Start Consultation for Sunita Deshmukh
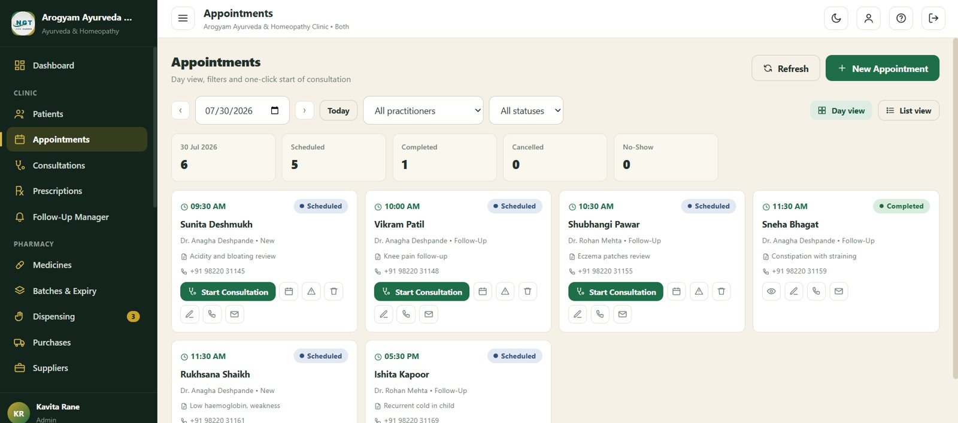The width and height of the screenshot is (958, 423). [228, 292]
